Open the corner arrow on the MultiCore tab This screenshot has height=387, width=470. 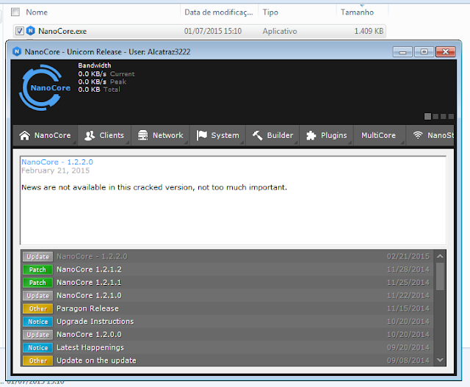coord(402,142)
